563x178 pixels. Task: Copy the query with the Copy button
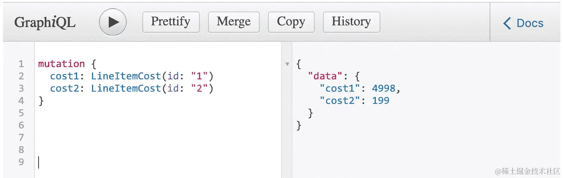coord(291,22)
